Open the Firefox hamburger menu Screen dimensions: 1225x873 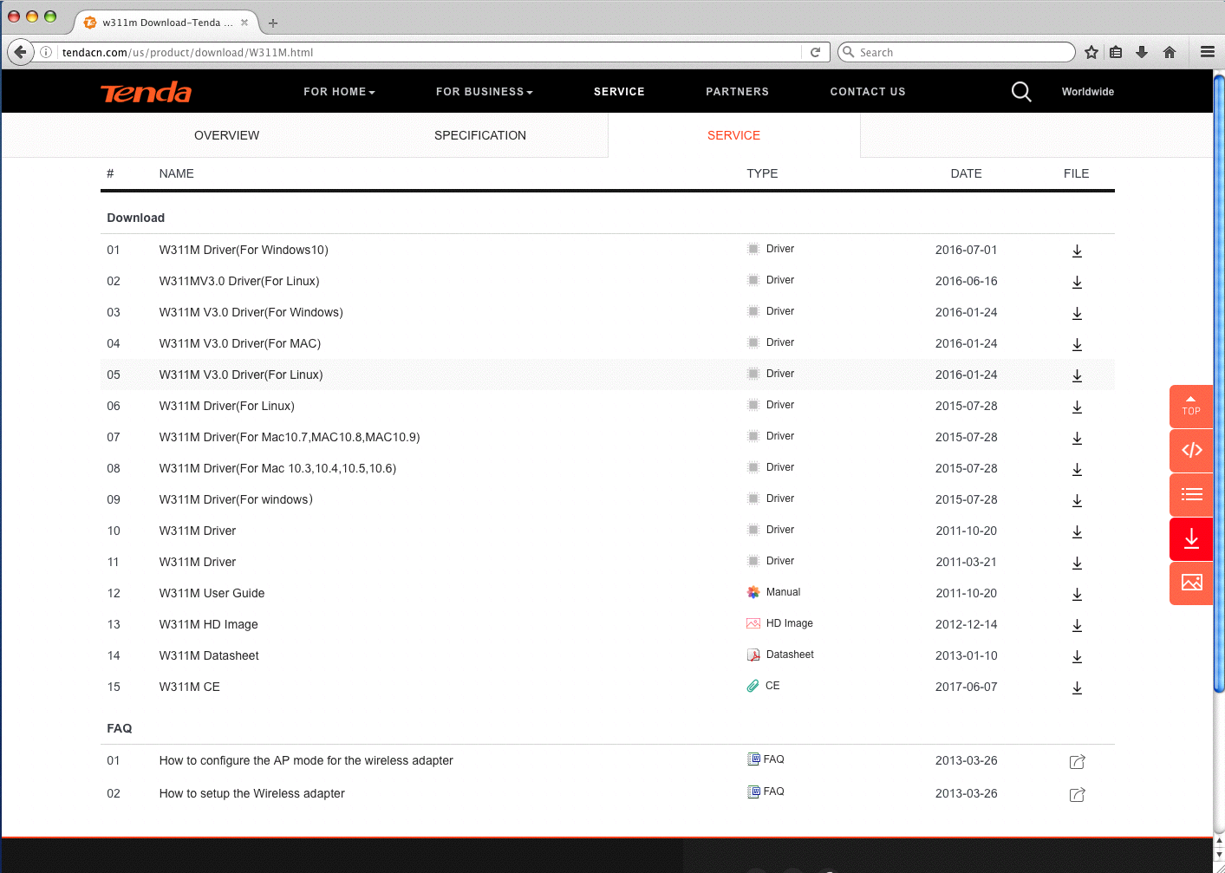tap(1207, 52)
